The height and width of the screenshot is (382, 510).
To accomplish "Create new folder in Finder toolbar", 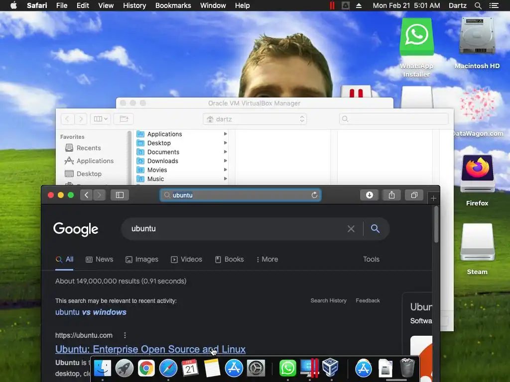I will 124,119.
